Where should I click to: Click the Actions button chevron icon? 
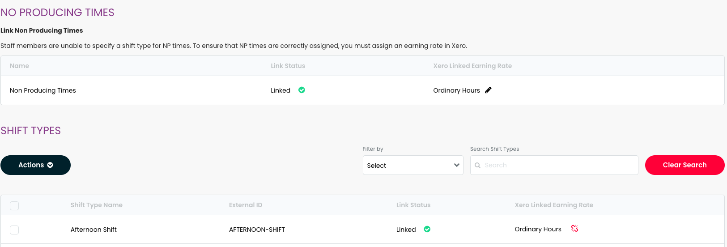(50, 165)
